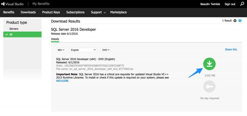Click the 1 Result count text
Image resolution: width=247 pixels, height=116 pixels.
coord(227,21)
